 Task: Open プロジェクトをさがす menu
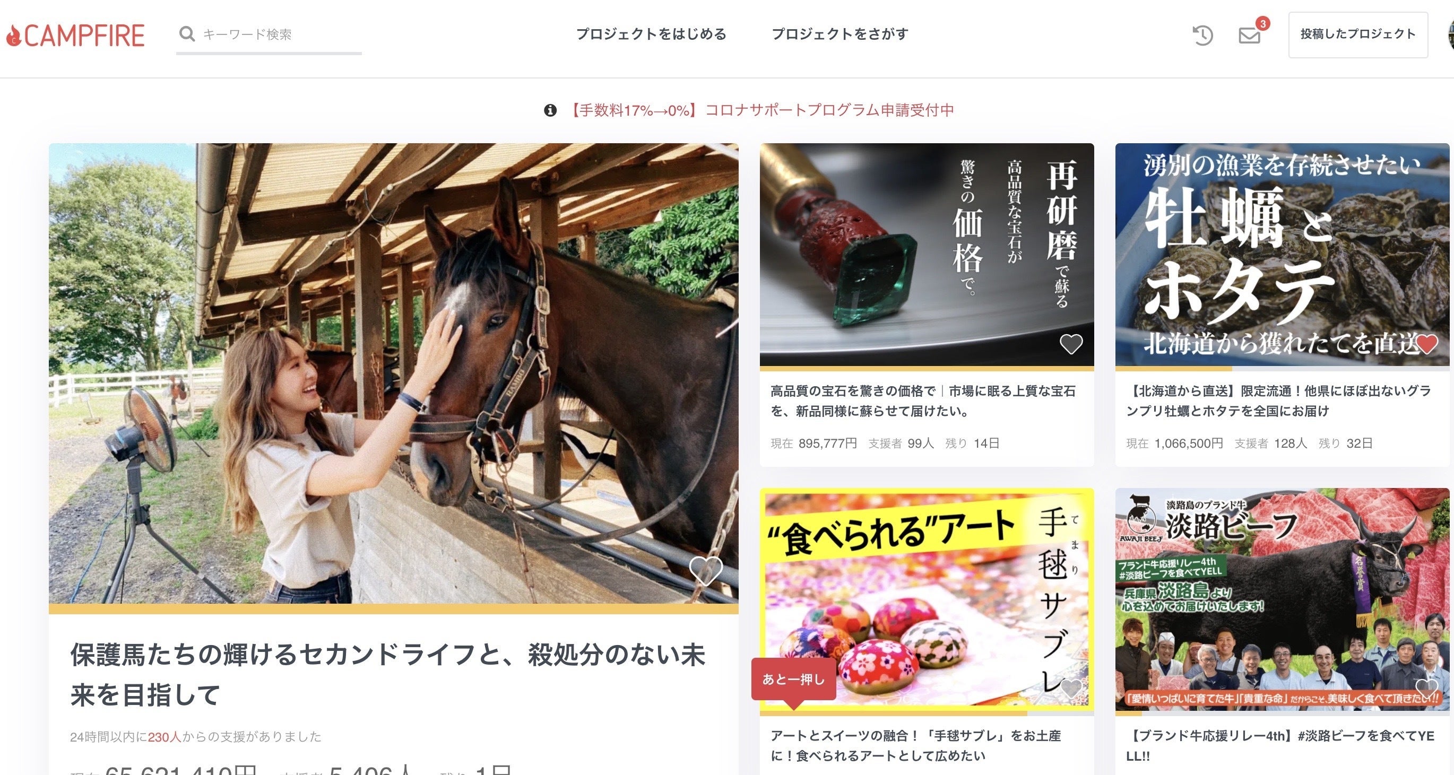point(840,34)
